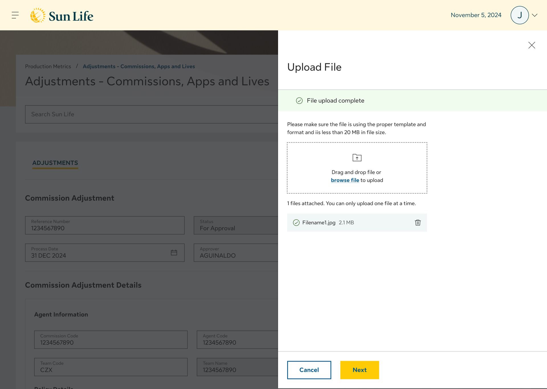Click the Agent Information heading
Viewport: 547px width, 389px height.
61,315
